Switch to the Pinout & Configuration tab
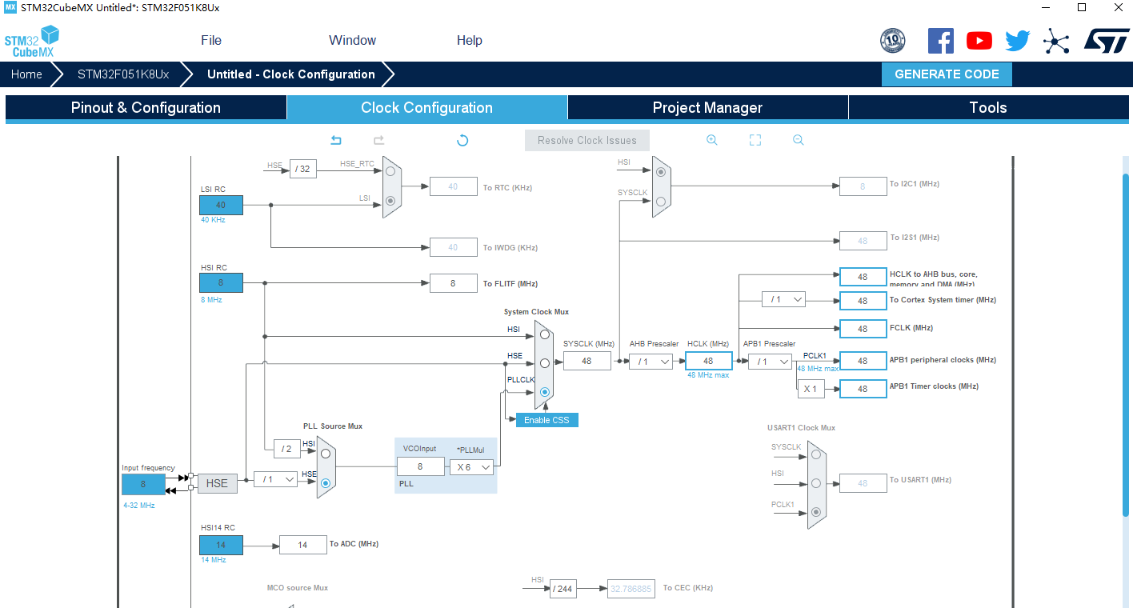 tap(146, 108)
